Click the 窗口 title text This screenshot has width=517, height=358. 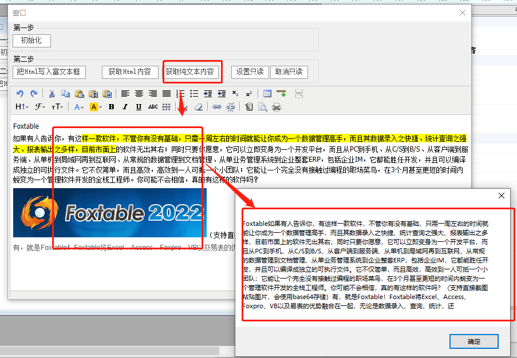[x=19, y=13]
